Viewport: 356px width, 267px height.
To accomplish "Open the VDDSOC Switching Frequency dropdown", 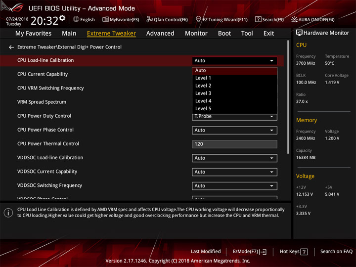I will [234, 186].
